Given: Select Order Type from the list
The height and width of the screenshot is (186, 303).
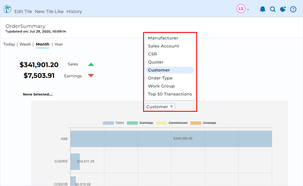Looking at the screenshot, I should point(170,78).
